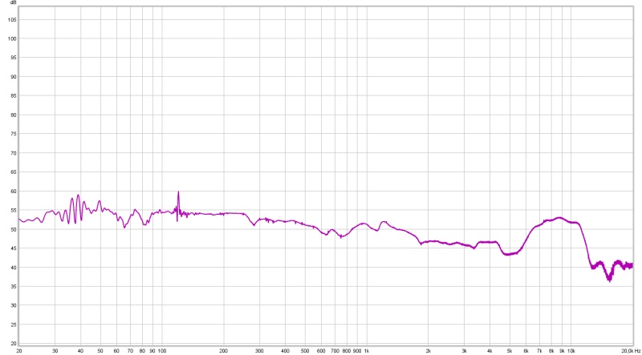This screenshot has width=642, height=355.
Task: Click the curve dip near 300 Hz
Action: pyautogui.click(x=254, y=224)
